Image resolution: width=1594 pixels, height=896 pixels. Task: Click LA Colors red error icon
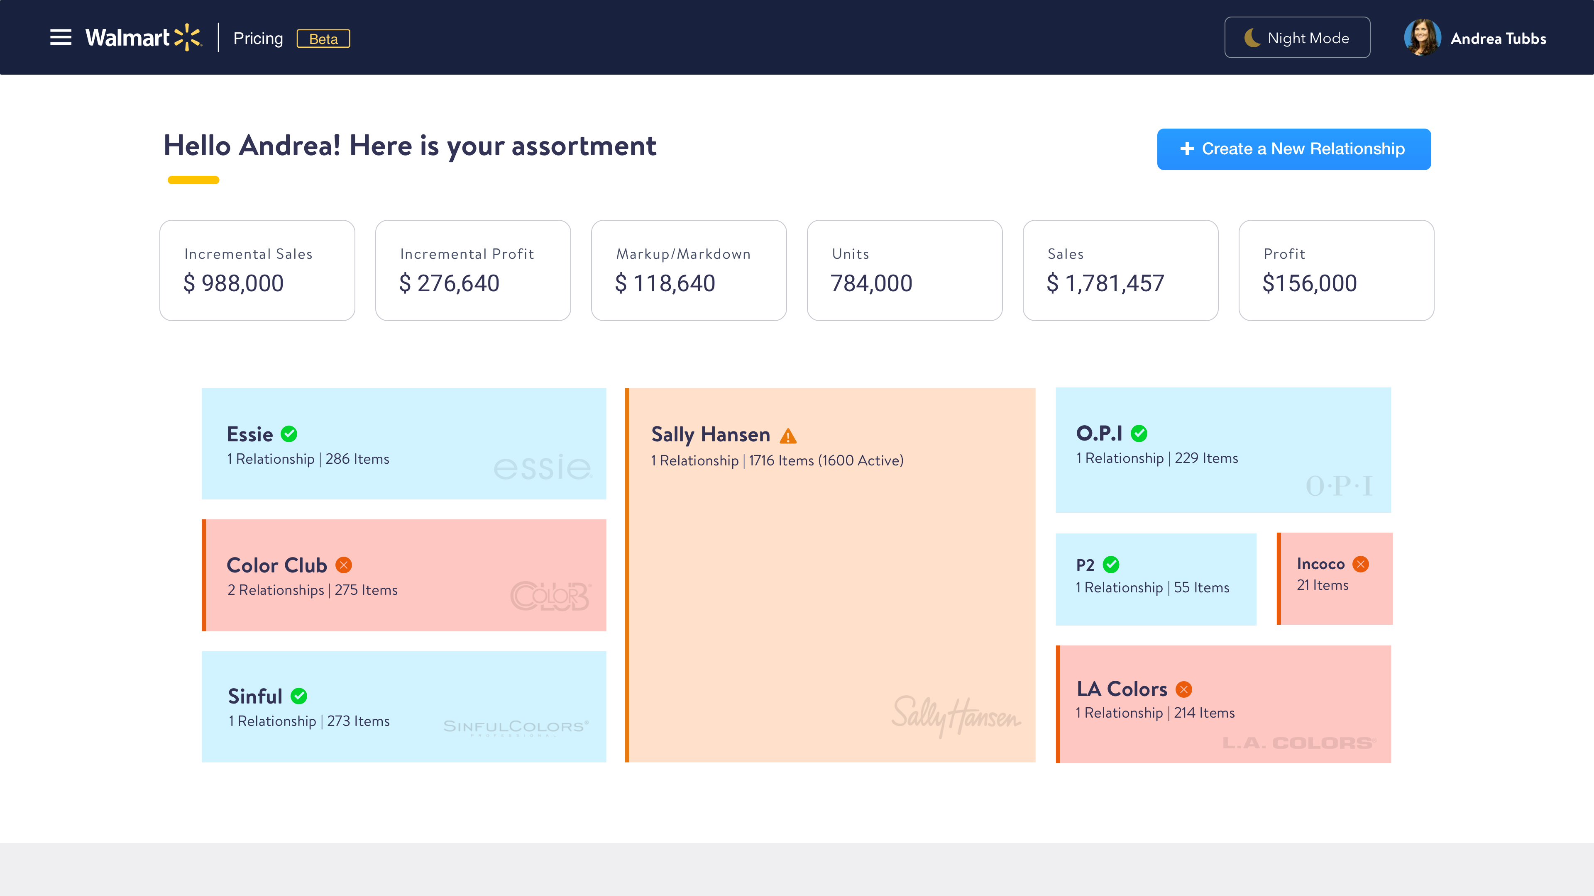1184,689
